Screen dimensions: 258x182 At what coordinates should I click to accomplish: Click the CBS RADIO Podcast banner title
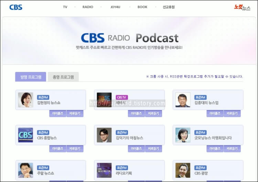click(x=130, y=38)
